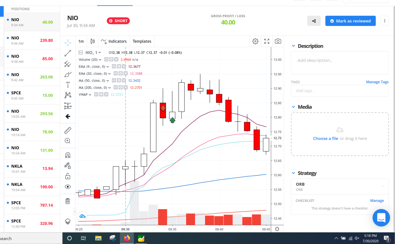Collapse the Media section chevron
395x244 pixels.
(293, 107)
